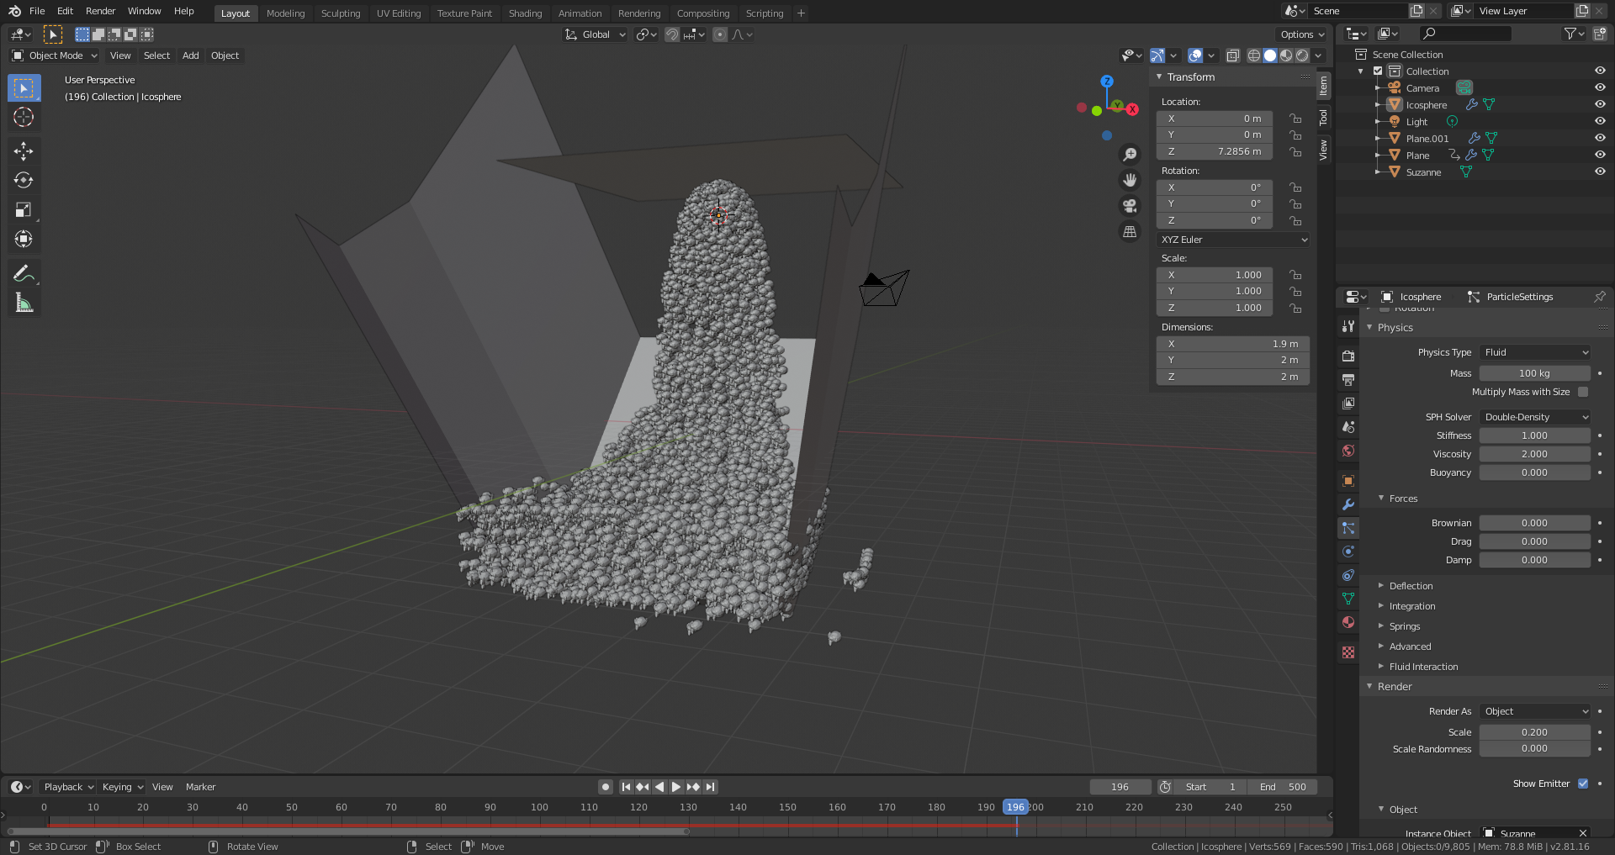Image resolution: width=1615 pixels, height=855 pixels.
Task: Open the Object Mode dropdown
Action: tap(55, 55)
